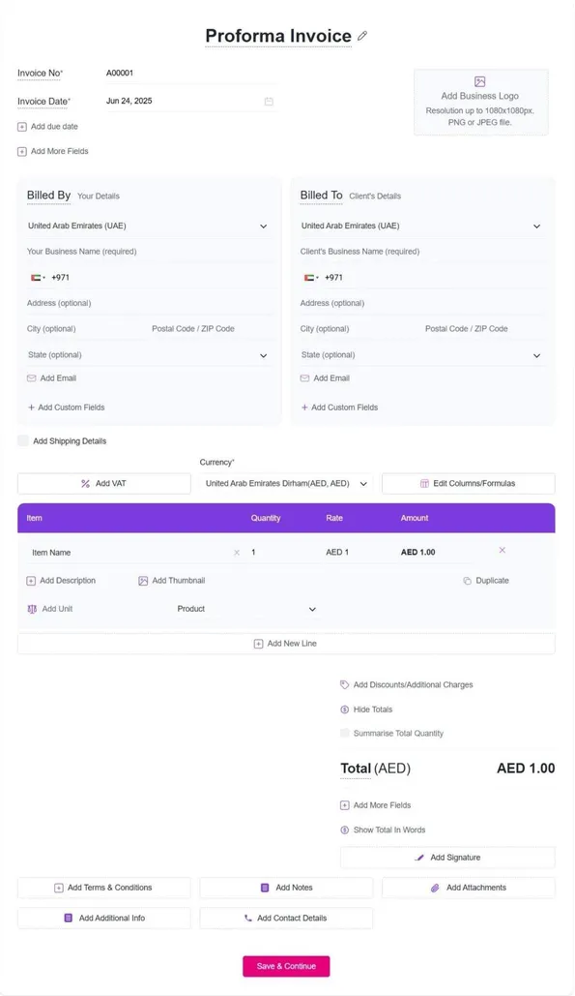Expand the Billed To State dropdown
This screenshot has width=575, height=996.
point(422,355)
